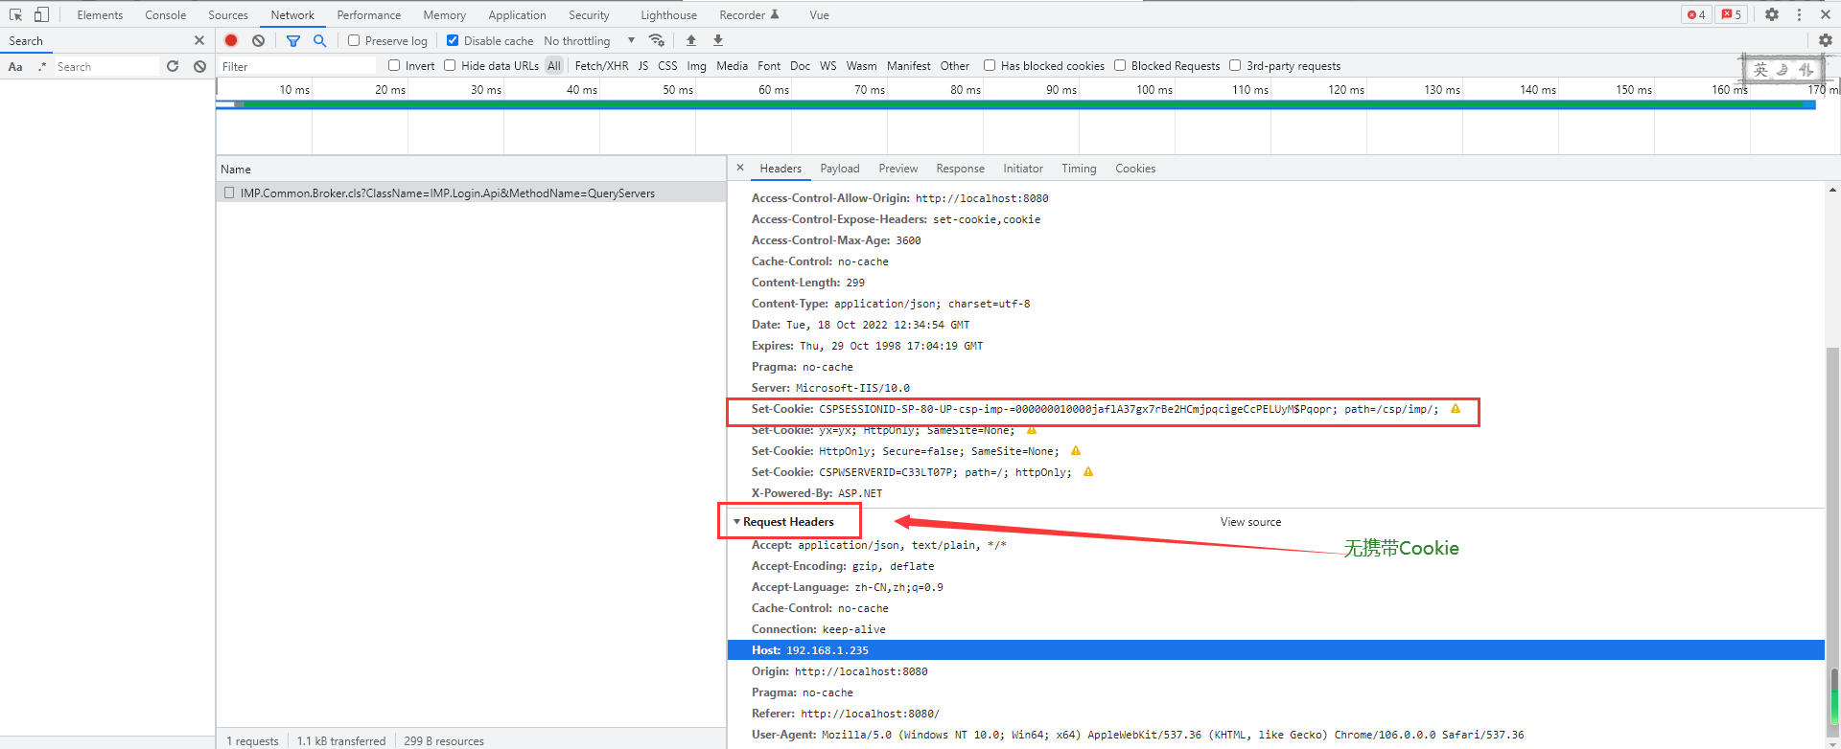Stop recording network log
Viewport: 1841px width, 749px height.
[231, 40]
